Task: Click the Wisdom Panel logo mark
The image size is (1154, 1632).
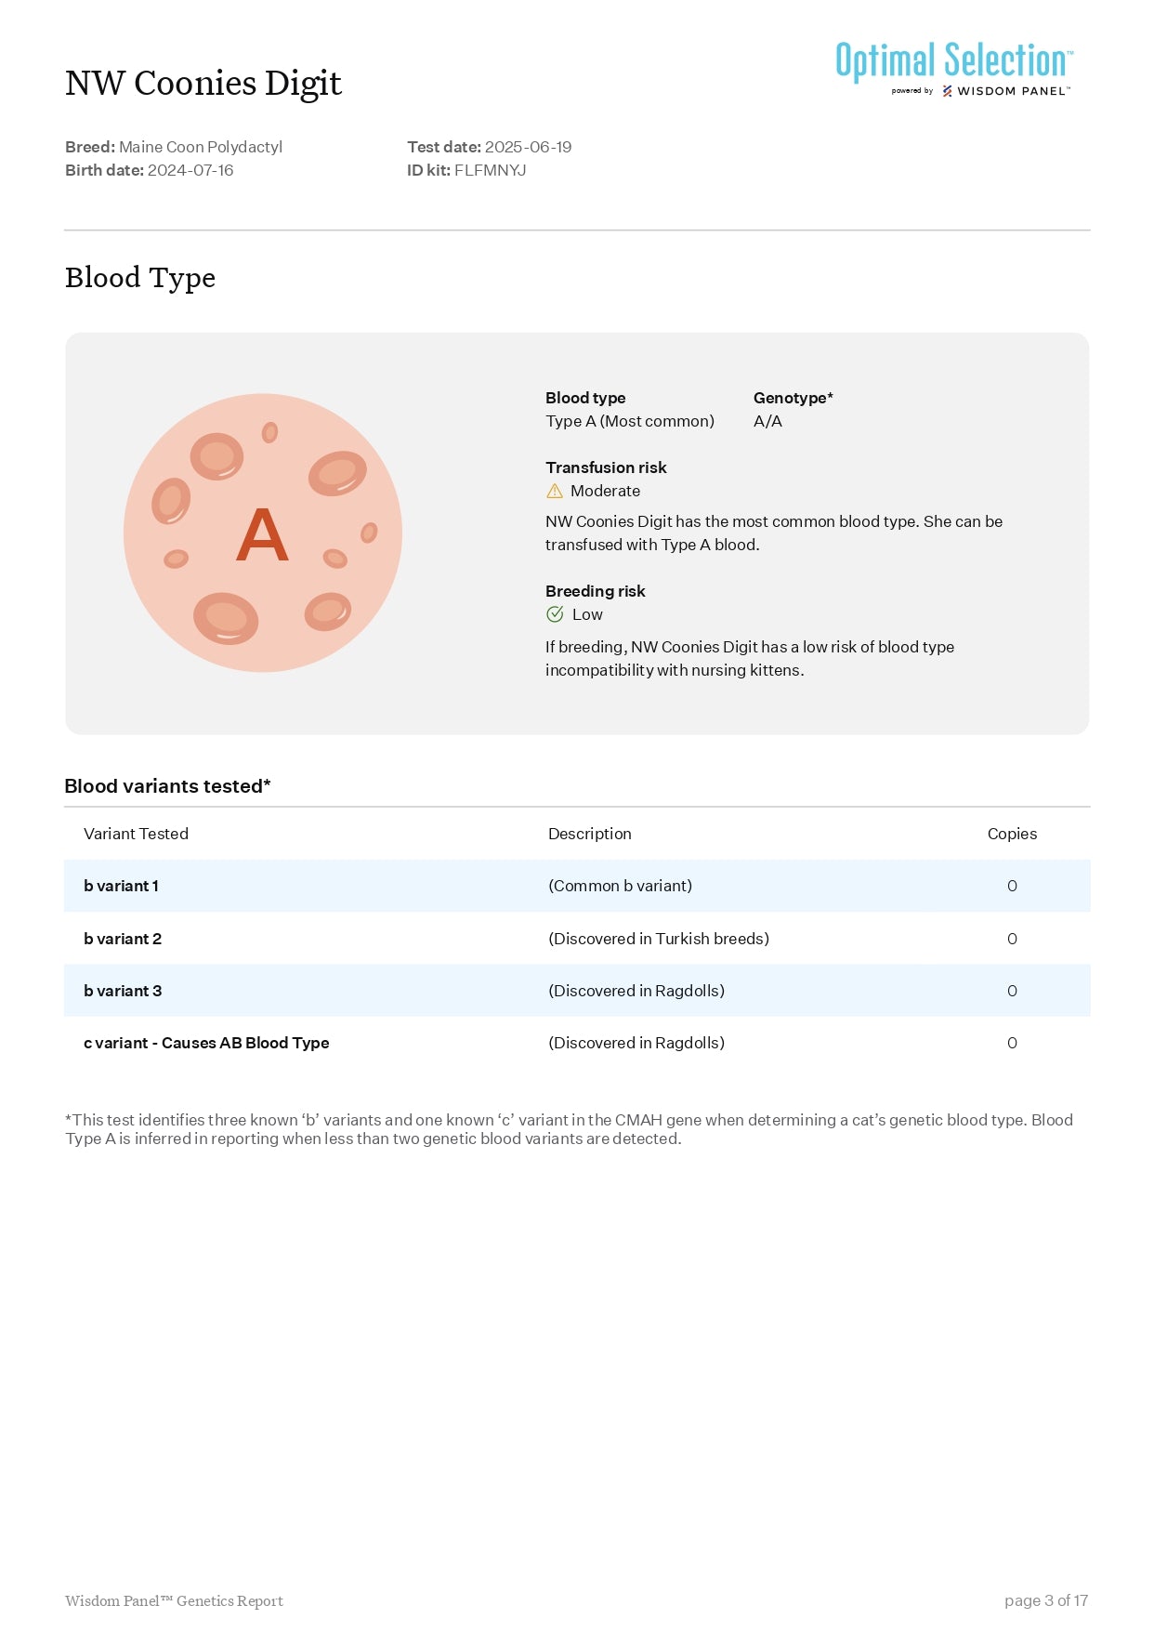Action: coord(947,91)
